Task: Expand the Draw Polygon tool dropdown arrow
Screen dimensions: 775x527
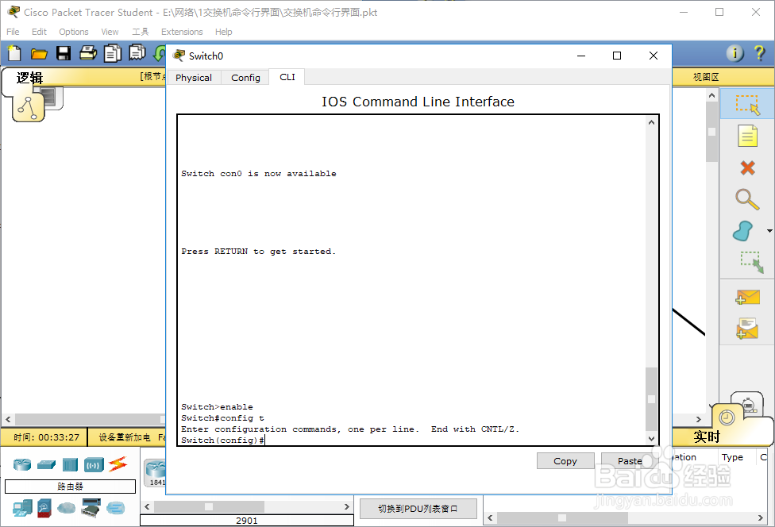Action: tap(769, 231)
